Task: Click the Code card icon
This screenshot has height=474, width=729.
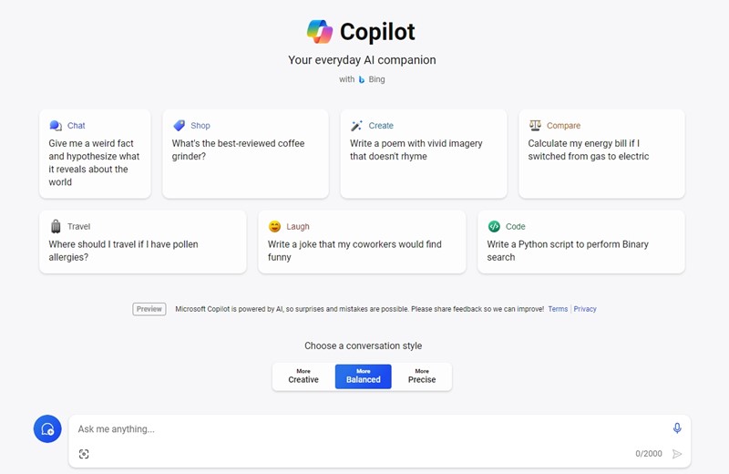Action: point(494,226)
